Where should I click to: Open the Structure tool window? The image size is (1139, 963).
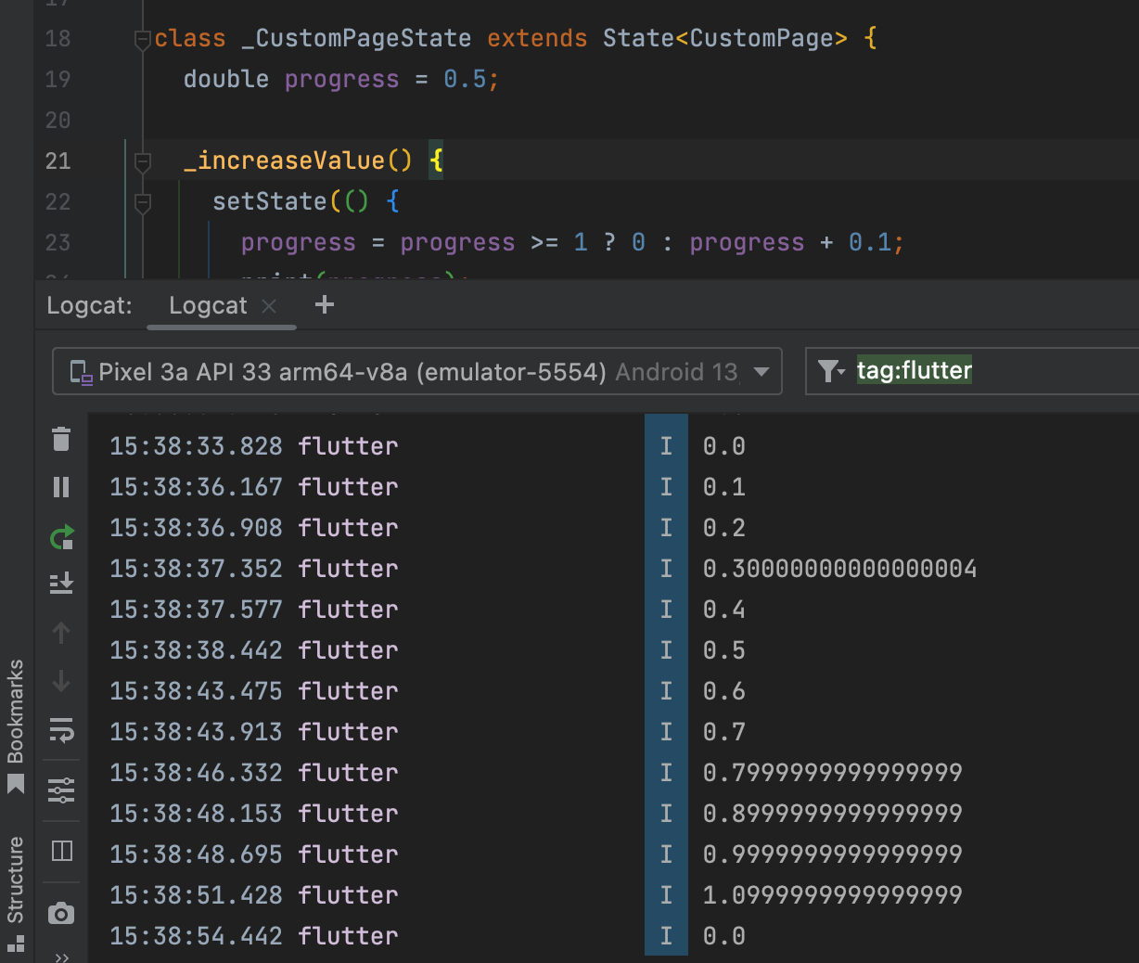tap(16, 892)
